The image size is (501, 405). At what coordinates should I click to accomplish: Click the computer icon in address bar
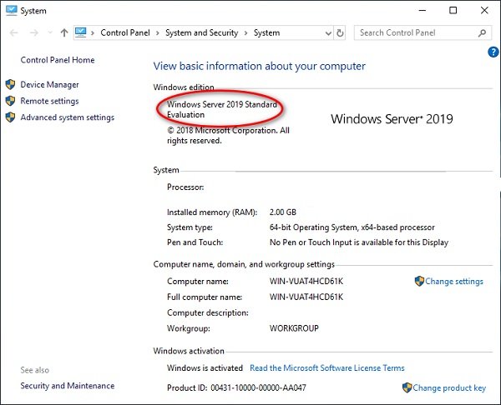point(81,32)
